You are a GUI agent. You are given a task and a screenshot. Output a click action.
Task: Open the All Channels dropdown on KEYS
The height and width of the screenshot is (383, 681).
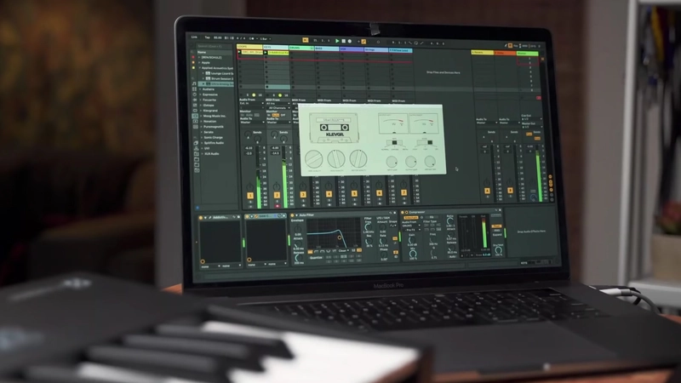[278, 108]
